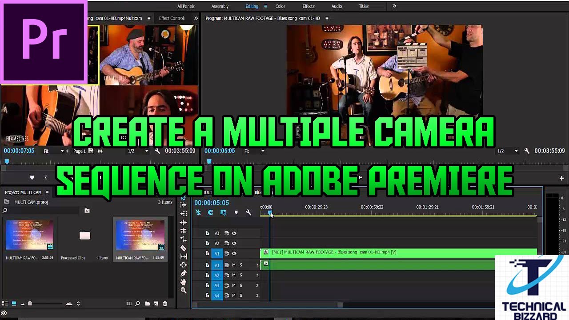Switch to the Assembly workspace
Viewport: 569px width, 320px height.
(x=220, y=6)
